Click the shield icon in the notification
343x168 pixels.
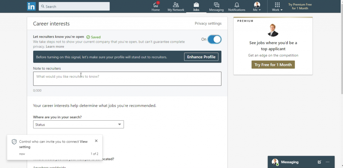[14, 142]
